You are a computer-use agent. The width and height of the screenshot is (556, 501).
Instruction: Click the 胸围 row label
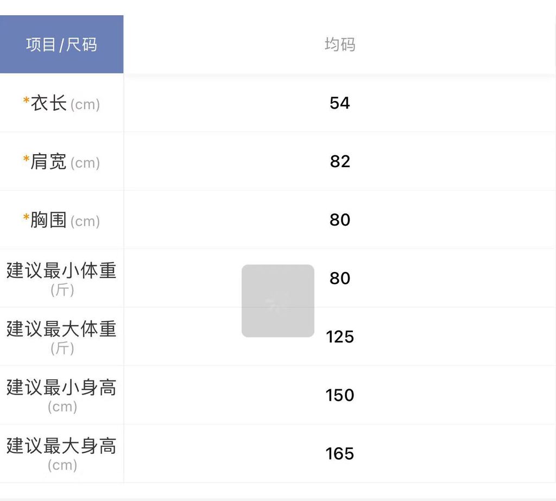tap(49, 220)
